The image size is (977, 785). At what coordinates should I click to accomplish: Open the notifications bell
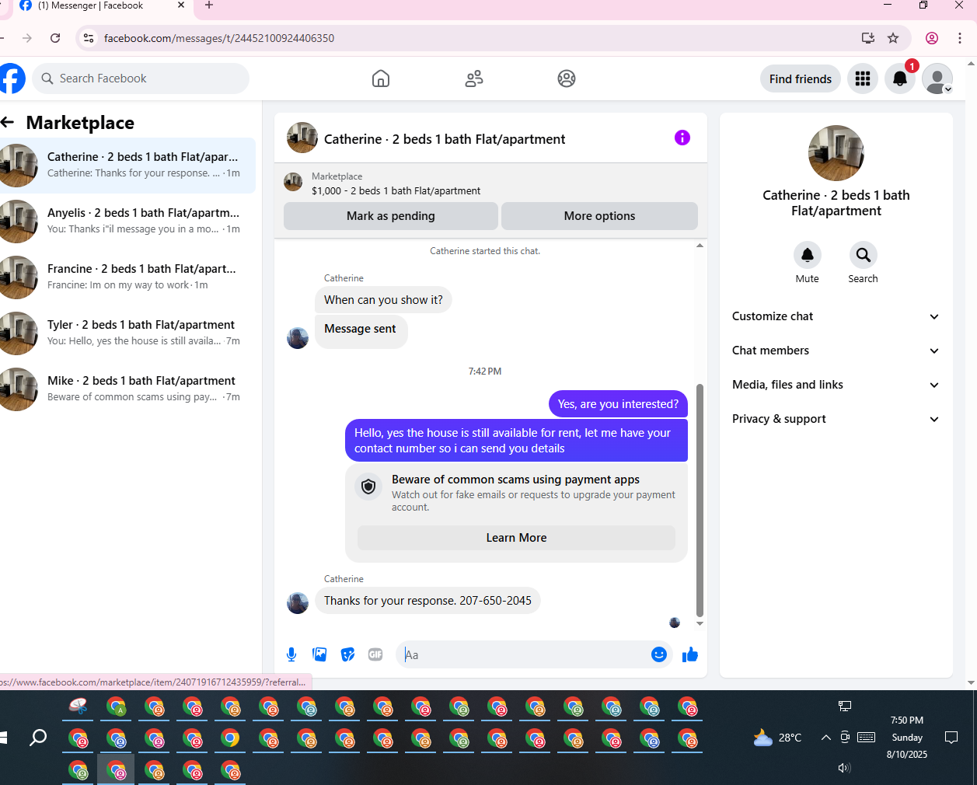click(900, 78)
